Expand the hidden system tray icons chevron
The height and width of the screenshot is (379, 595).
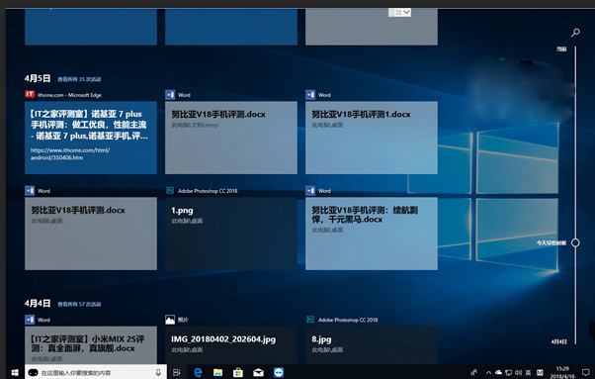point(488,373)
